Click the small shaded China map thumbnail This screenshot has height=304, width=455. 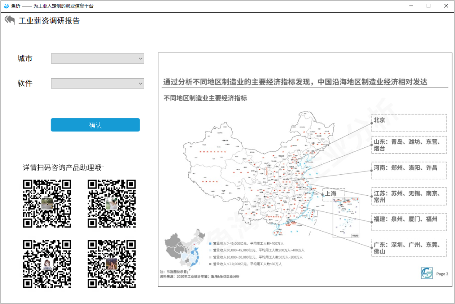point(185,248)
